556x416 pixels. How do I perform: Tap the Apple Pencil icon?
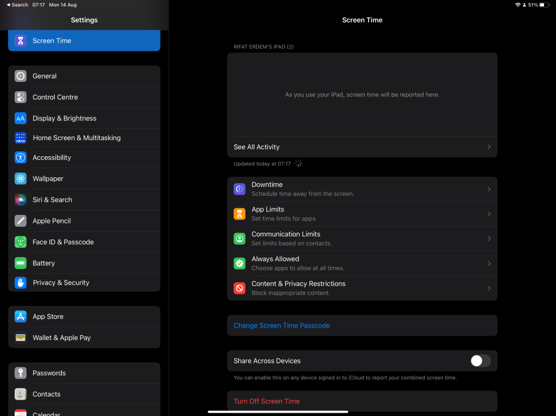(x=21, y=221)
